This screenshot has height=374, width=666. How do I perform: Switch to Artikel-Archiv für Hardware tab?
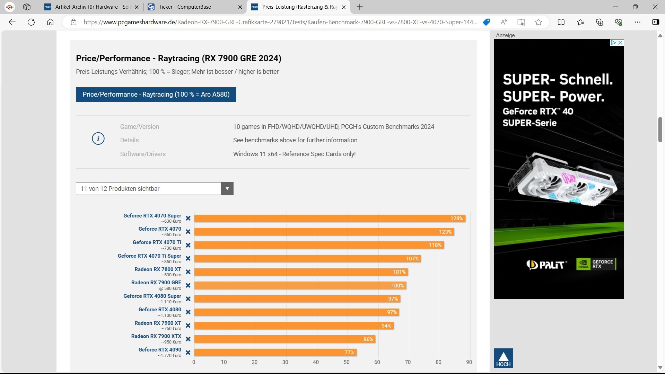click(92, 7)
